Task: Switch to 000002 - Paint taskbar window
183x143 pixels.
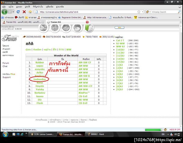Action: [x=99, y=134]
